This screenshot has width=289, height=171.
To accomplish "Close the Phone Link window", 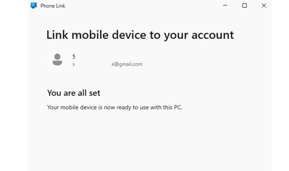I will [x=264, y=6].
